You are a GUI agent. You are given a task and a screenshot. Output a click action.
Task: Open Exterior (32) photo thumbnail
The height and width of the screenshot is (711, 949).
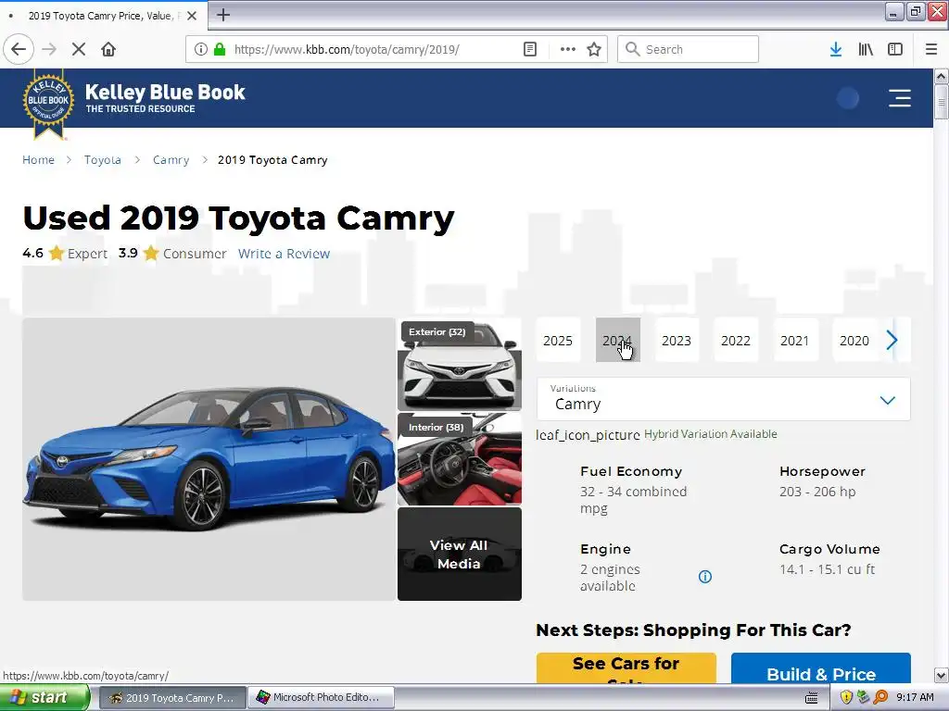point(460,365)
